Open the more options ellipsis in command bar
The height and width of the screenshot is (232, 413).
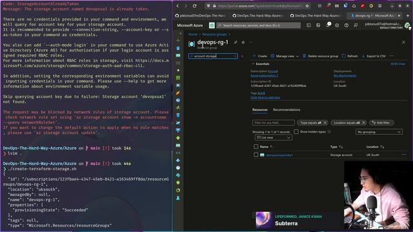[x=392, y=56]
